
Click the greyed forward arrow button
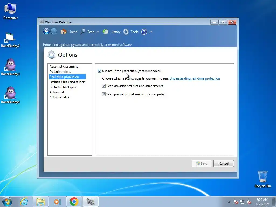[54, 32]
